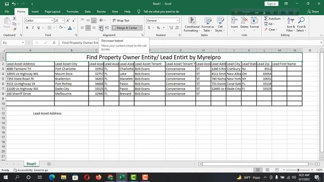Image resolution: width=324 pixels, height=182 pixels.
Task: Toggle Bold formatting
Action: 27,28
